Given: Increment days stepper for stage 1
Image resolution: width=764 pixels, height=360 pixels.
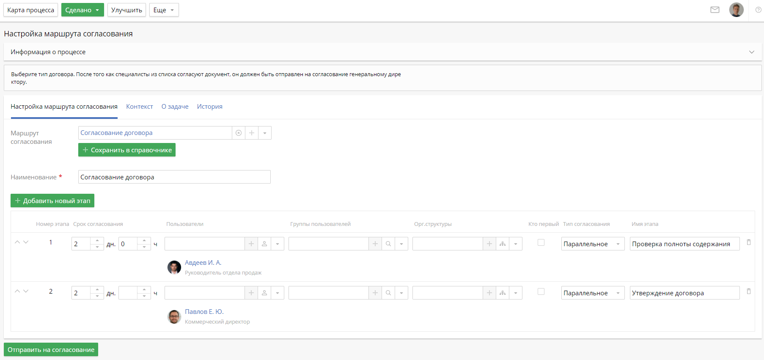Looking at the screenshot, I should [x=97, y=241].
